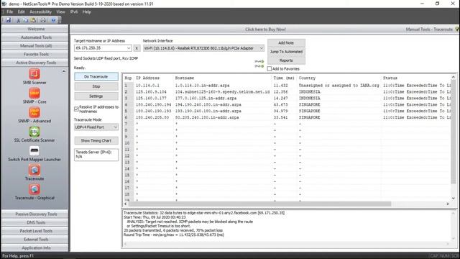Select hop row with IP 180.240.205.80
Viewport: 460px width, 259px height.
(287, 117)
